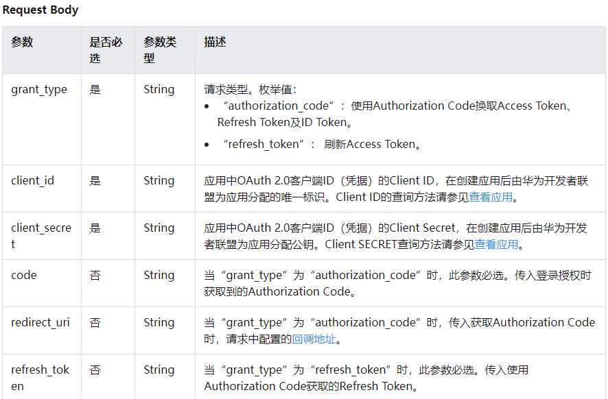Click 否 in the refresh_token row
608x399 pixels.
pos(95,370)
